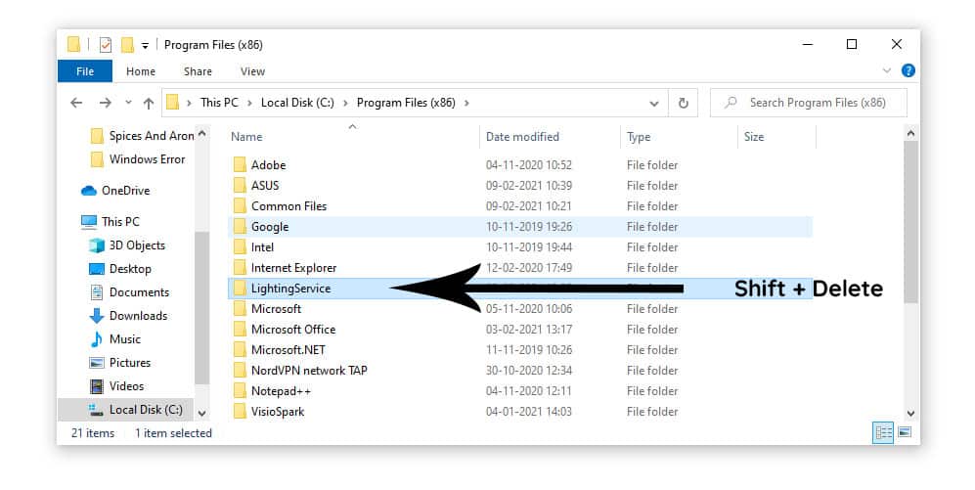The image size is (975, 490).
Task: Sort by the Name column header
Action: tap(246, 137)
